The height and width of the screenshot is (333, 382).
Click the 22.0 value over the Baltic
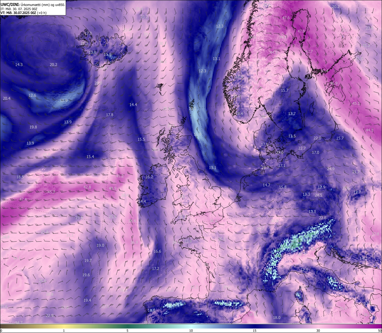(317, 138)
